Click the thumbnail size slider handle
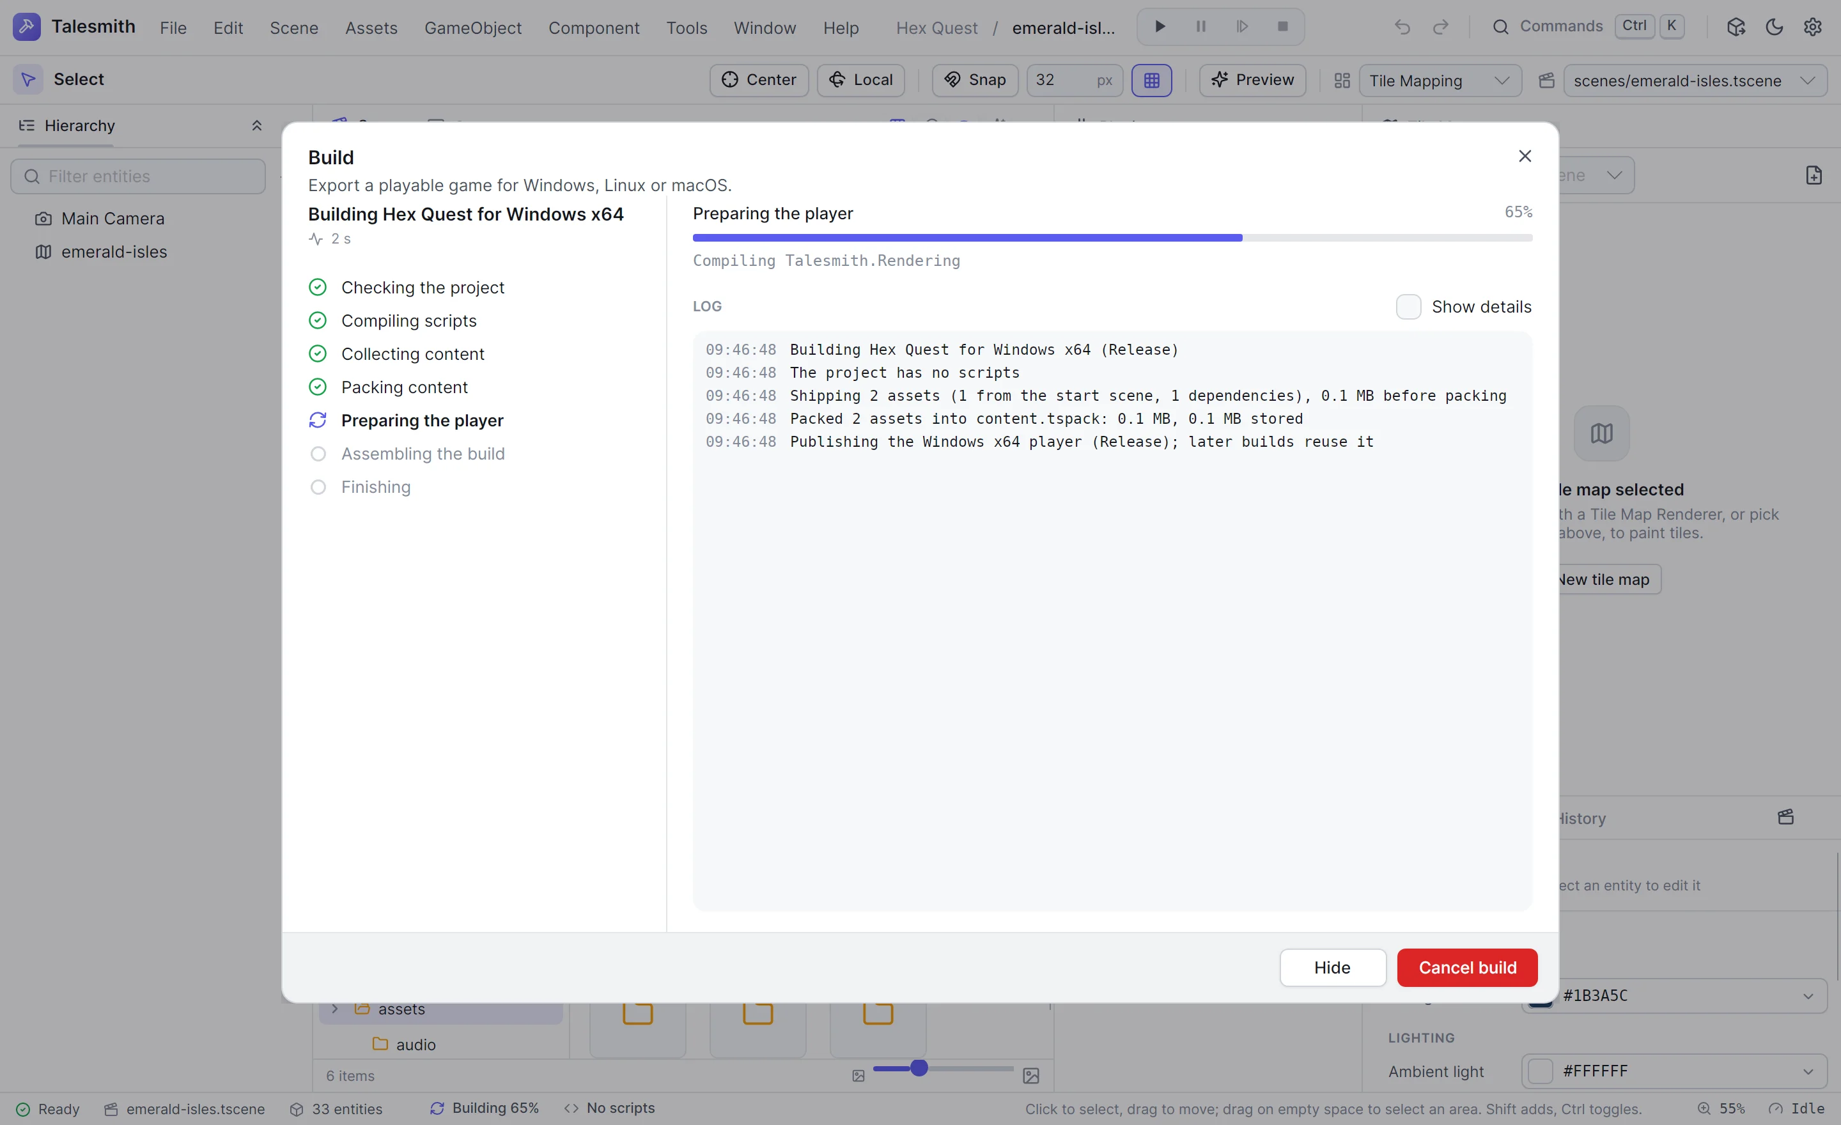Screen dimensions: 1841x1125 [x=919, y=1068]
